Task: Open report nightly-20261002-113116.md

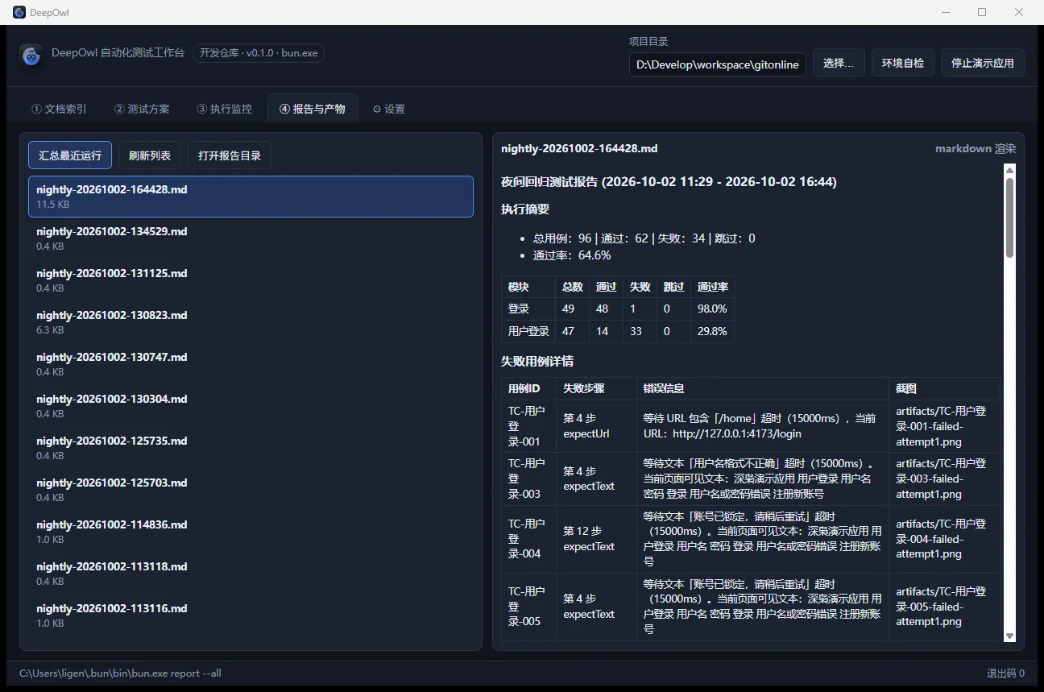Action: (x=251, y=615)
